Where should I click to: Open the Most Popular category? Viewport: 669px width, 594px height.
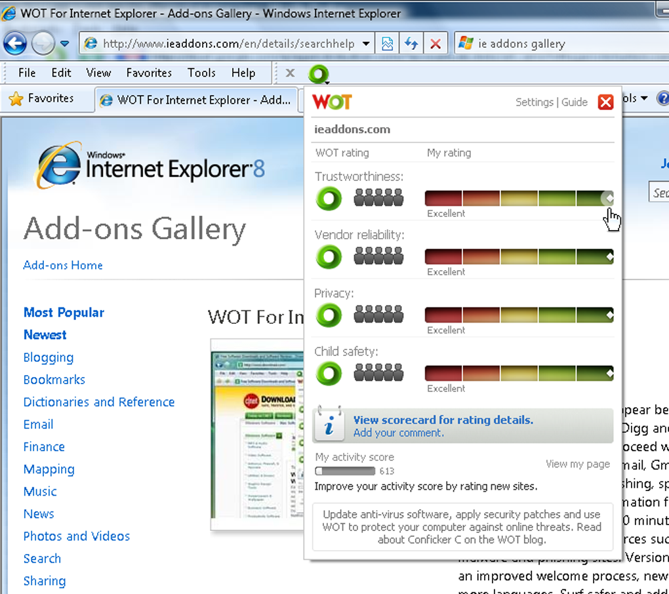click(x=64, y=313)
